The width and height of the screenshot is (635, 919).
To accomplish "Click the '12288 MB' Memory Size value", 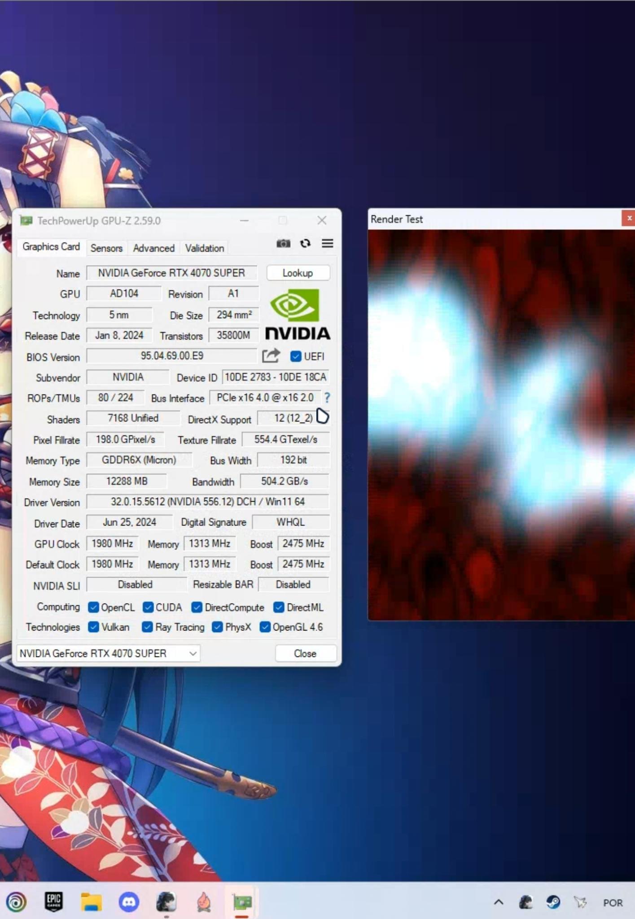I will (x=127, y=481).
